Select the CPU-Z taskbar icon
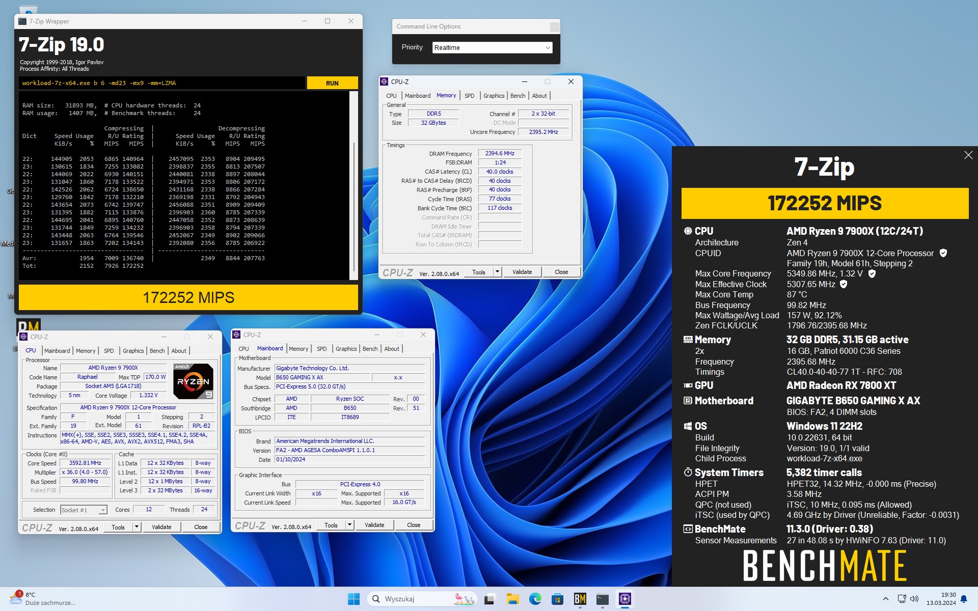The image size is (978, 611). pos(624,599)
